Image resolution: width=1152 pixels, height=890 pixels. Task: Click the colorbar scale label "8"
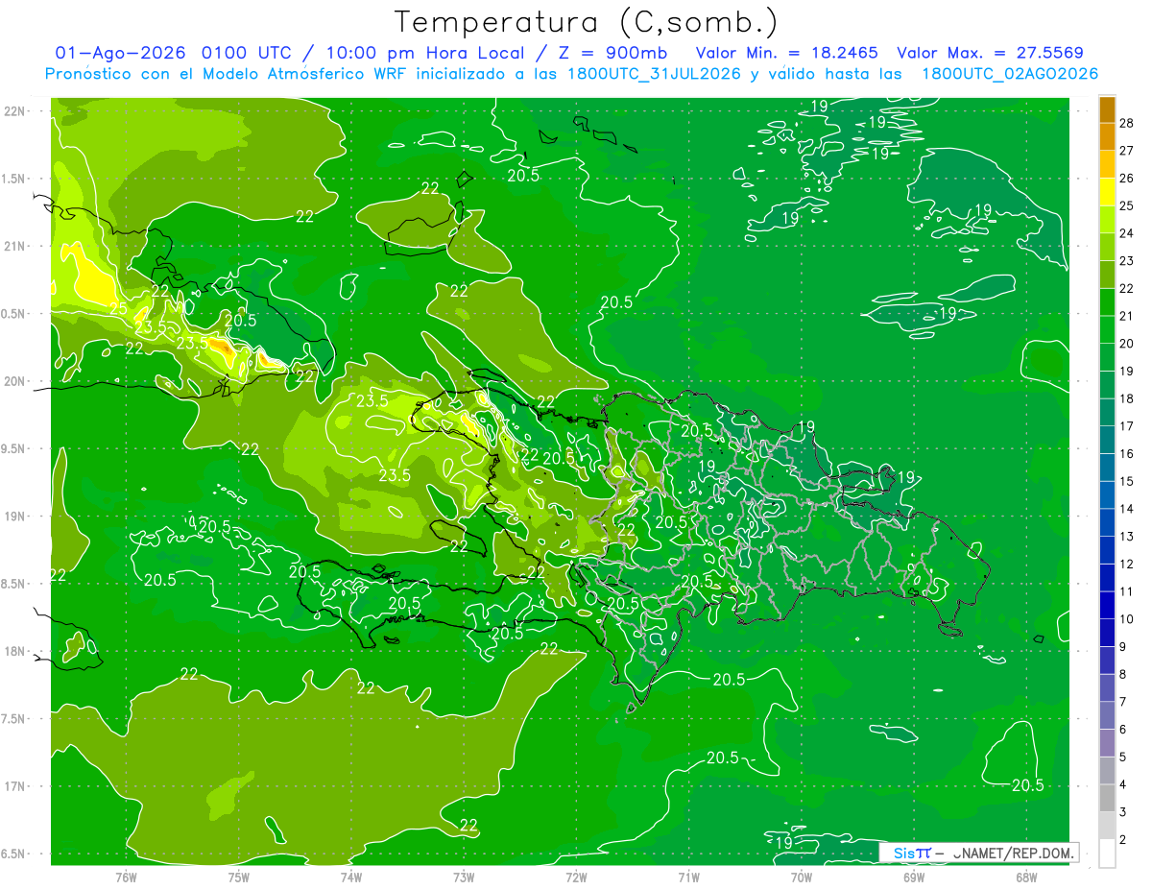(x=1123, y=675)
